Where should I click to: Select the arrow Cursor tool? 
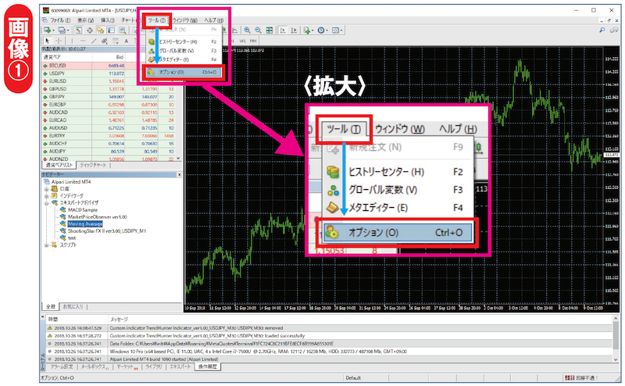pos(47,41)
